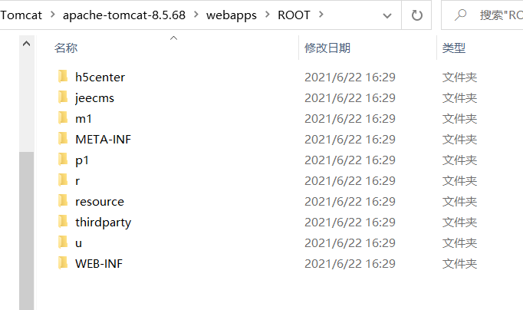The width and height of the screenshot is (523, 310).
Task: Click the WEB-INF folder icon
Action: click(x=63, y=263)
